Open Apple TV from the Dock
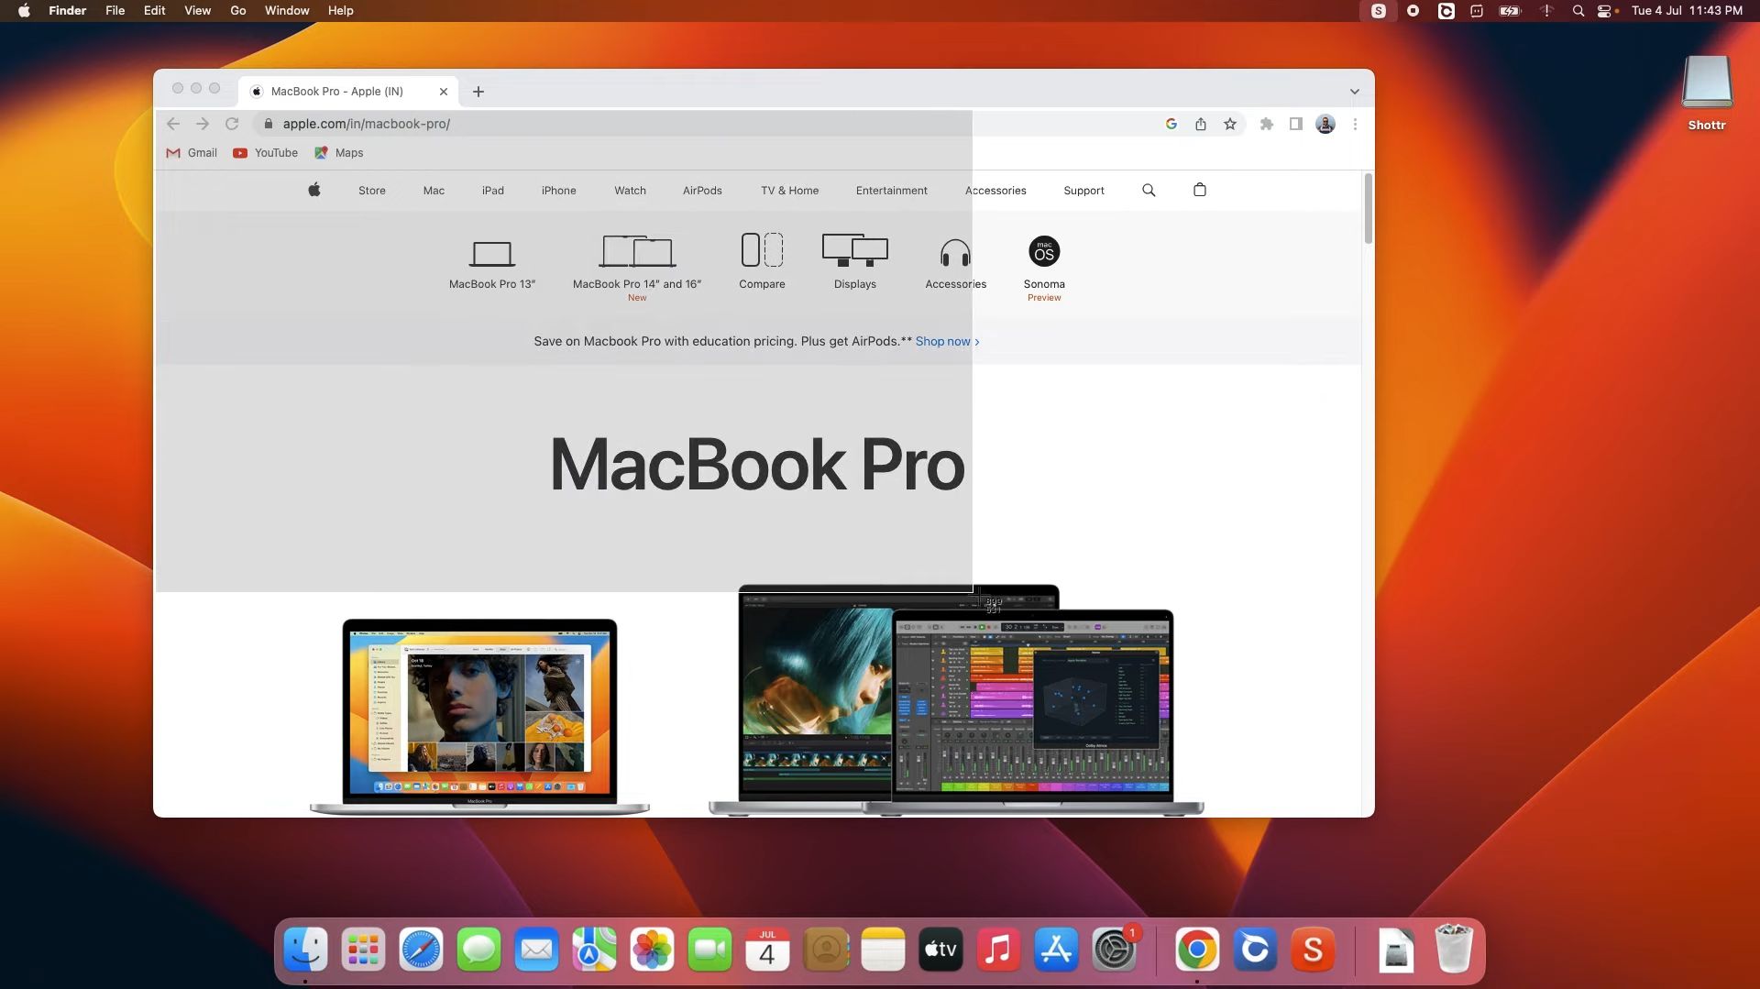1760x989 pixels. tap(940, 950)
